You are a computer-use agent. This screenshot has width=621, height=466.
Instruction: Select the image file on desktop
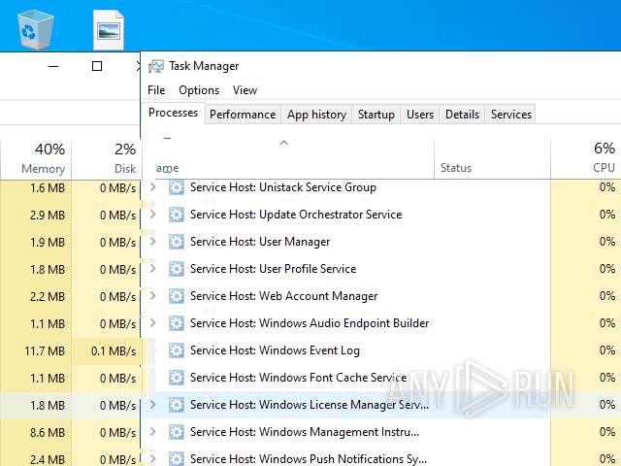(x=109, y=30)
